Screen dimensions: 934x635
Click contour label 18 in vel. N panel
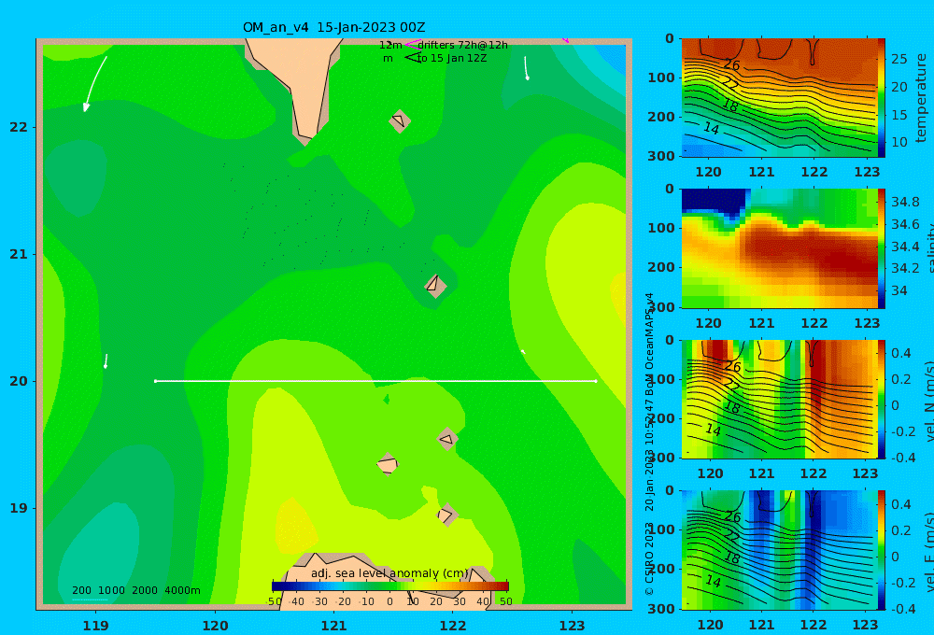pos(732,407)
